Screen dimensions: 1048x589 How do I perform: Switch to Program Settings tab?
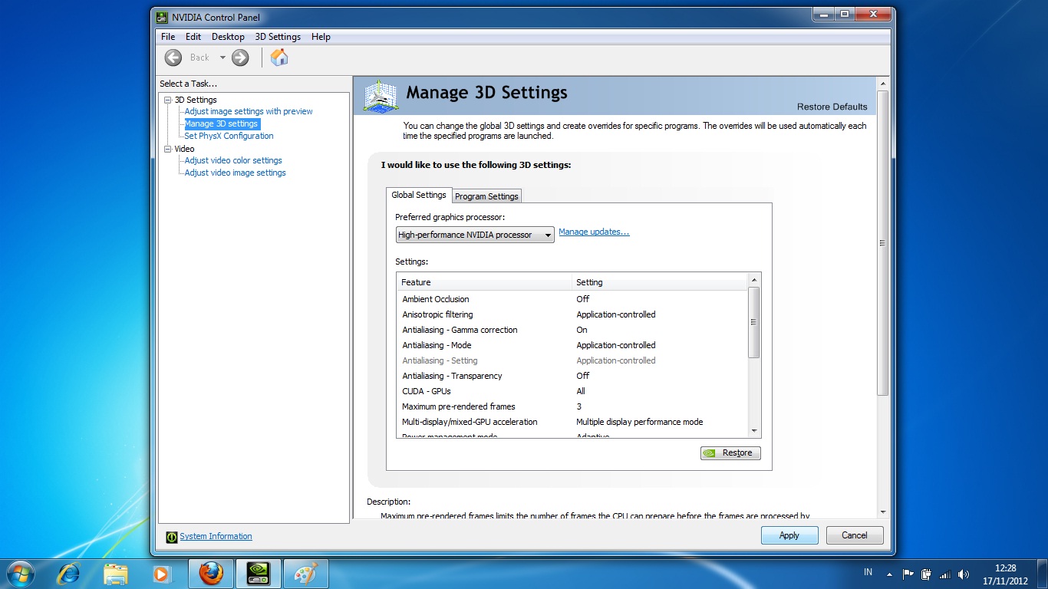[487, 196]
